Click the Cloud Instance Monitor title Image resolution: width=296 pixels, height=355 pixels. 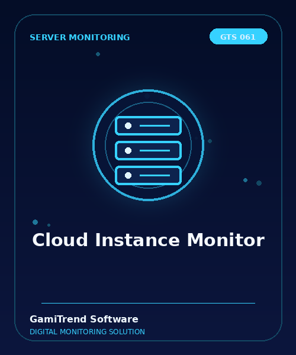149,240
